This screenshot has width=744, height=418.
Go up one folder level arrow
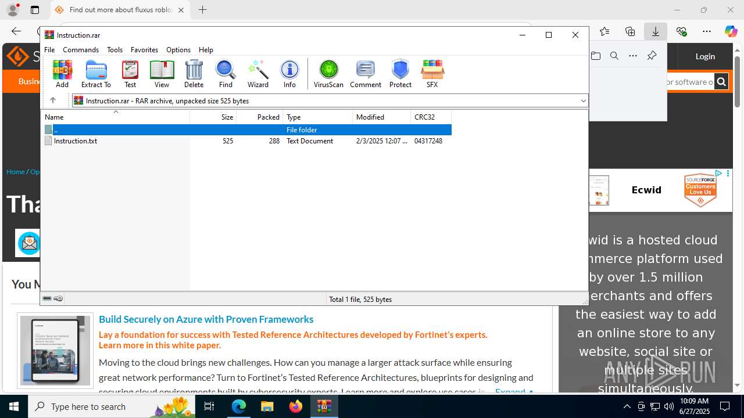tap(52, 100)
